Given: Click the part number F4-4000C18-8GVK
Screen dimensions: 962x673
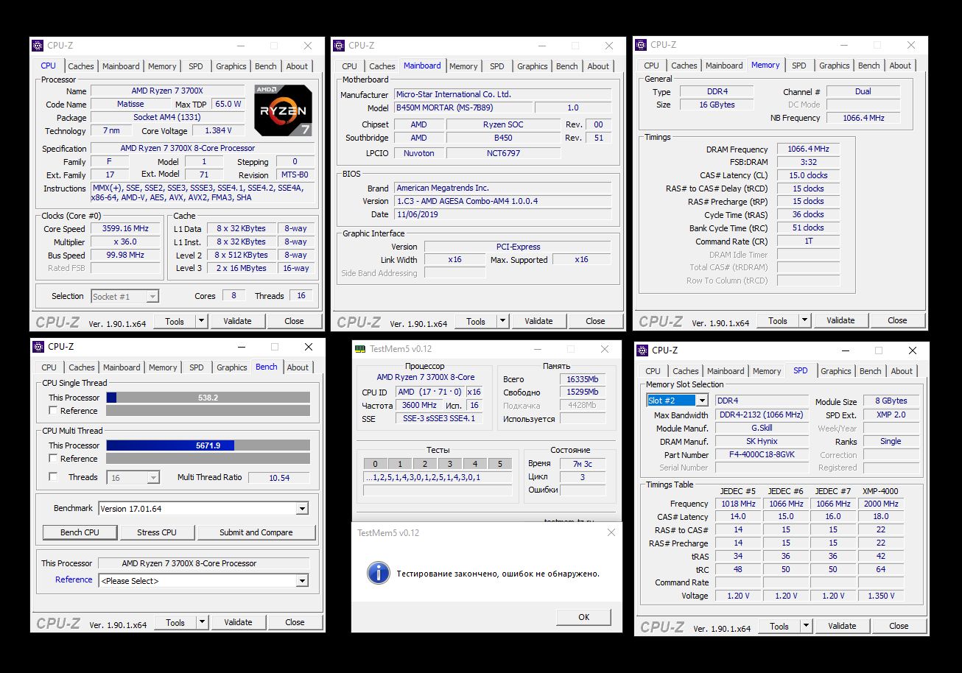Looking at the screenshot, I should pyautogui.click(x=762, y=455).
